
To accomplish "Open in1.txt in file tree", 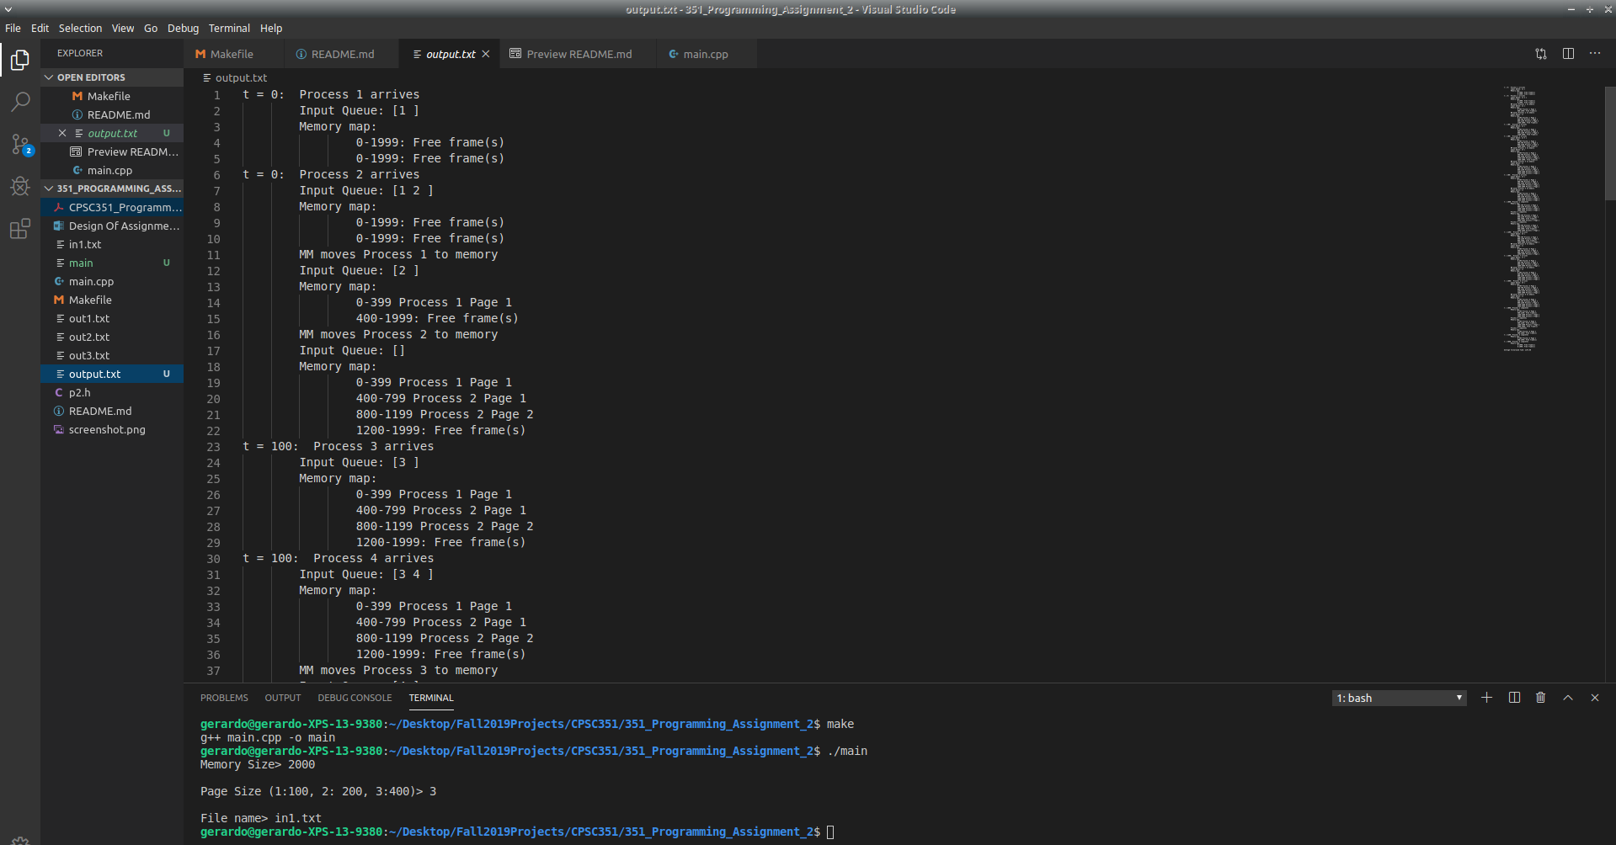I will click(112, 244).
